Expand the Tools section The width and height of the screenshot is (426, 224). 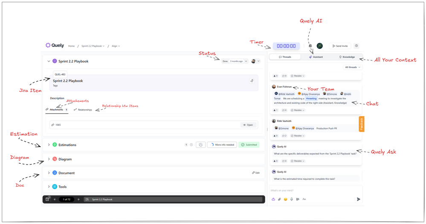coord(49,187)
